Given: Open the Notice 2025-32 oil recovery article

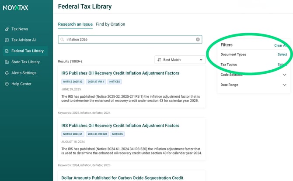Looking at the screenshot, I should click(120, 73).
